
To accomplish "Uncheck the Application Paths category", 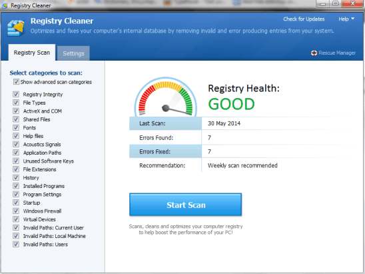I will coord(16,153).
